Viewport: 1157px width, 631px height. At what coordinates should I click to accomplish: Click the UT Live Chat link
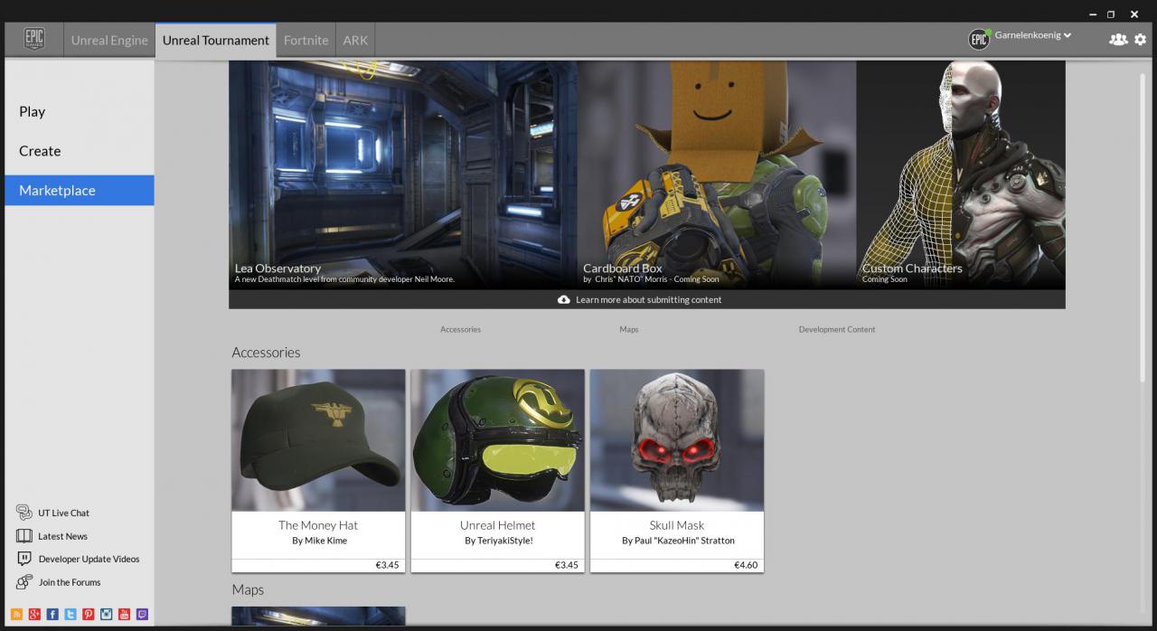click(x=63, y=513)
